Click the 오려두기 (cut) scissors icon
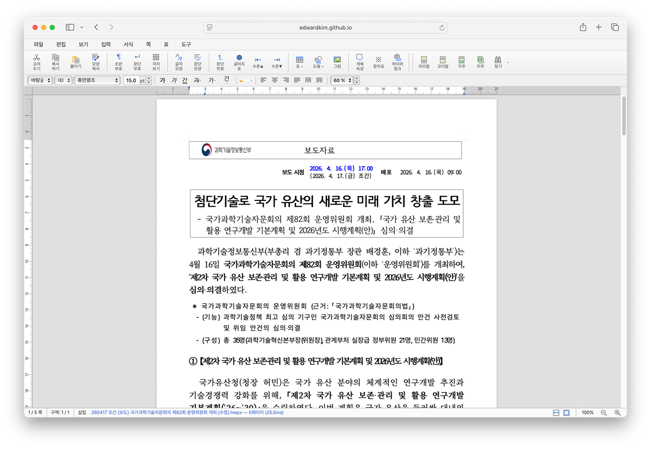 click(36, 61)
